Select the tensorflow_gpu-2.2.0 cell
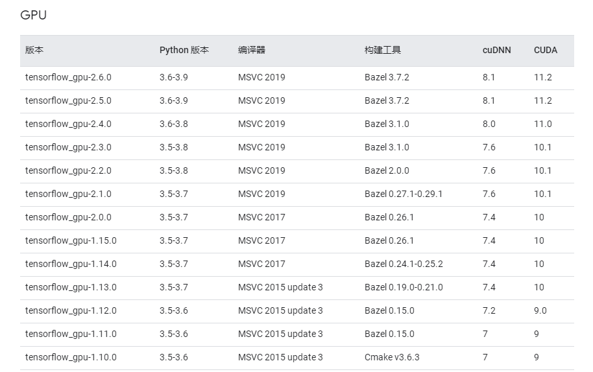 (68, 170)
